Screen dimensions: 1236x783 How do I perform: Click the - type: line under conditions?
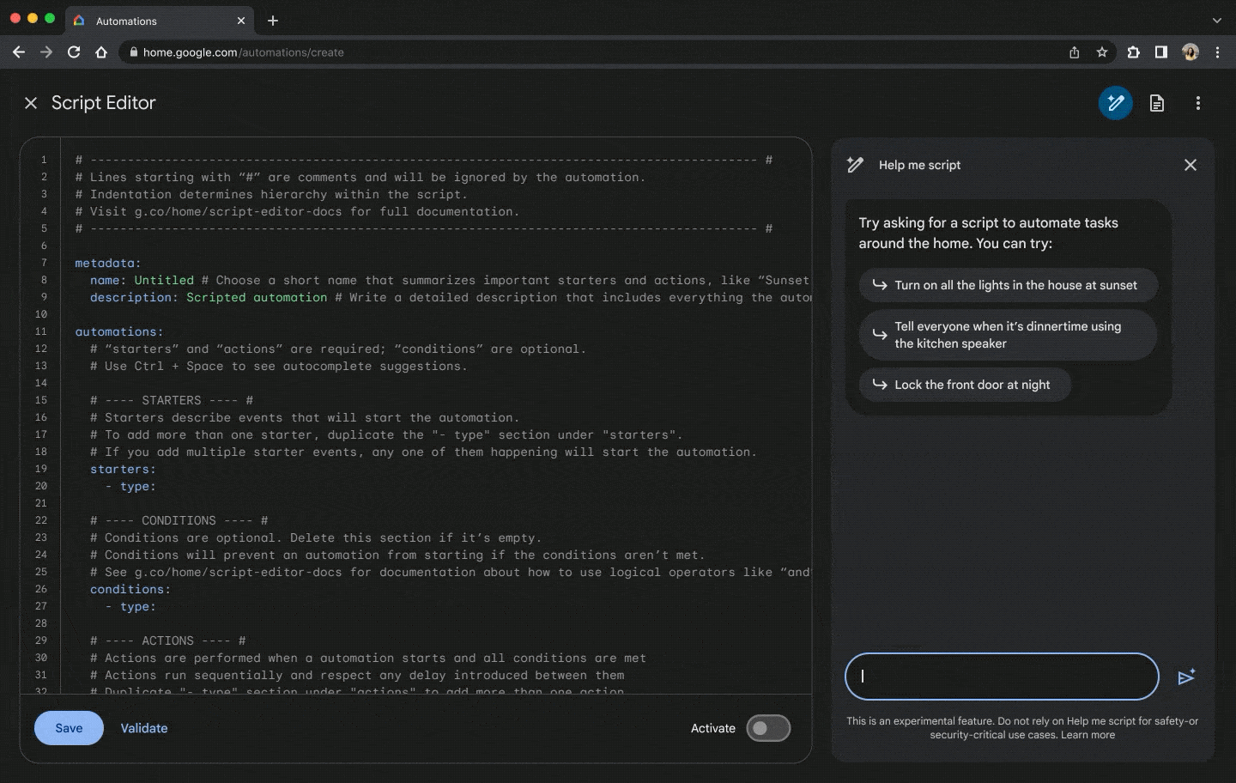pos(130,606)
